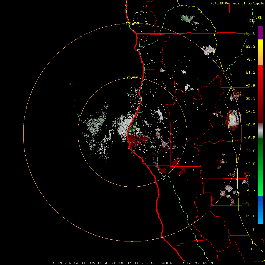Image resolution: width=265 pixels, height=265 pixels.
Task: Pick the gray near-zero segment of the scale
Action: (260, 131)
